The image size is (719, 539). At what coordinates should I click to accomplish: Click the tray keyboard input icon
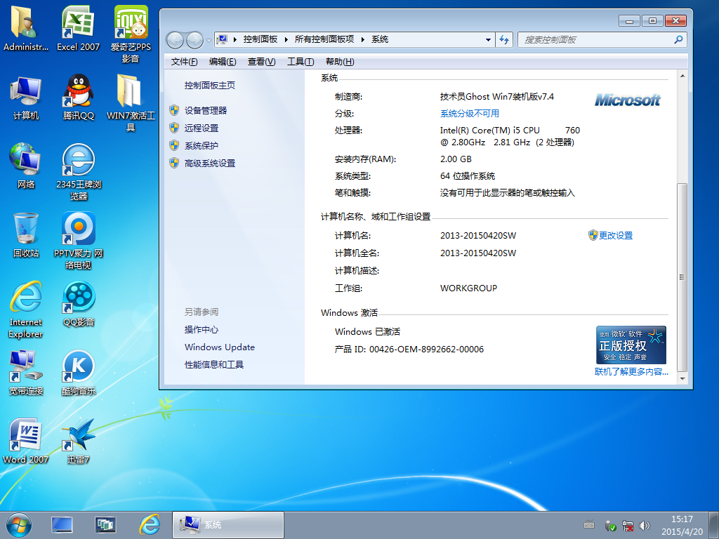coord(589,525)
